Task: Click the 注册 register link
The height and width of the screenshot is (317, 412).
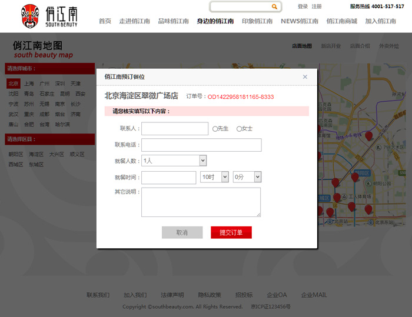Action: pyautogui.click(x=317, y=6)
